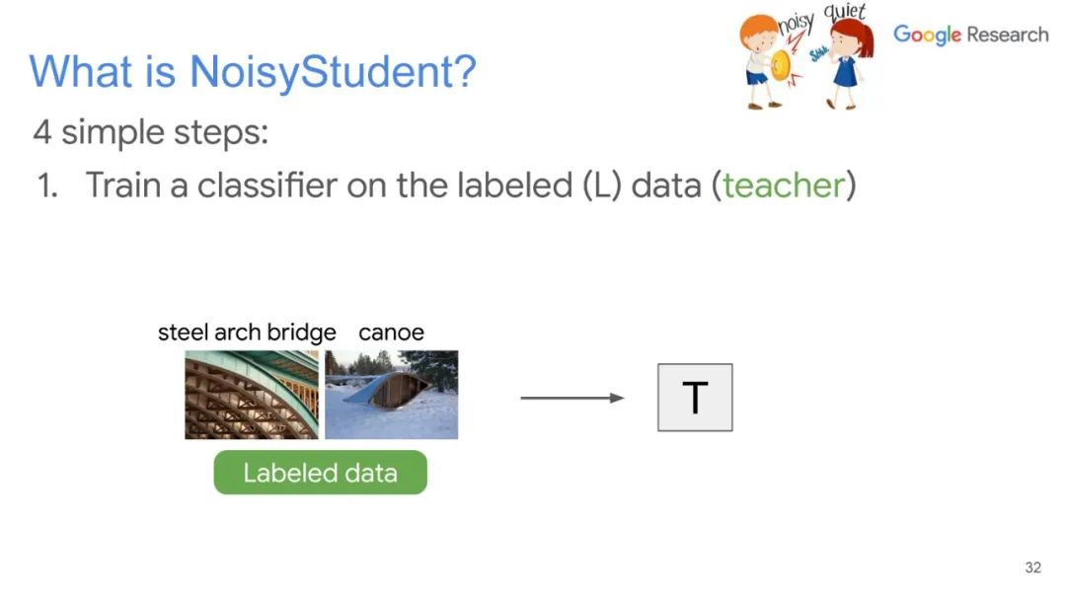Screen dimensions: 1066x600
Task: Click the 'steel arch bridge' label
Action: [x=247, y=333]
